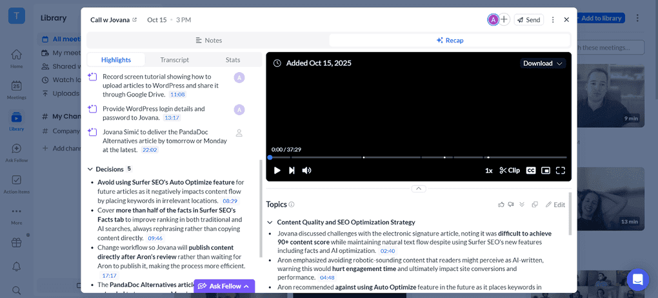Thumbs down the Topics summary
Viewport: 658px width, 298px height.
tap(511, 205)
